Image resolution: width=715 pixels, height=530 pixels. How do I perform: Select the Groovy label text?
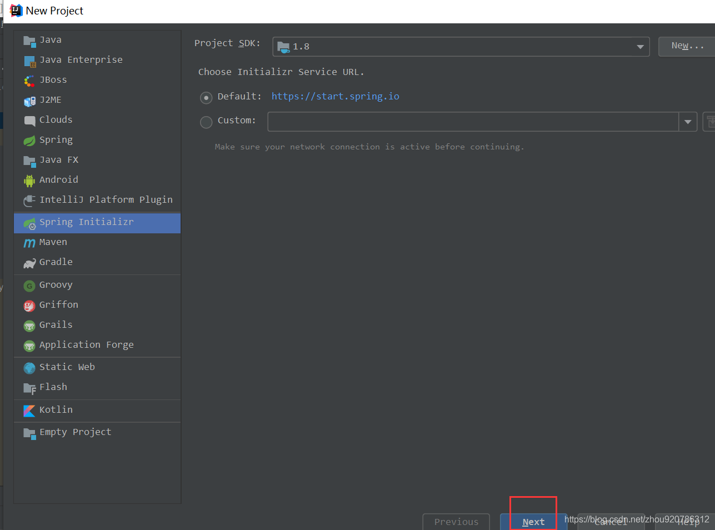coord(56,285)
